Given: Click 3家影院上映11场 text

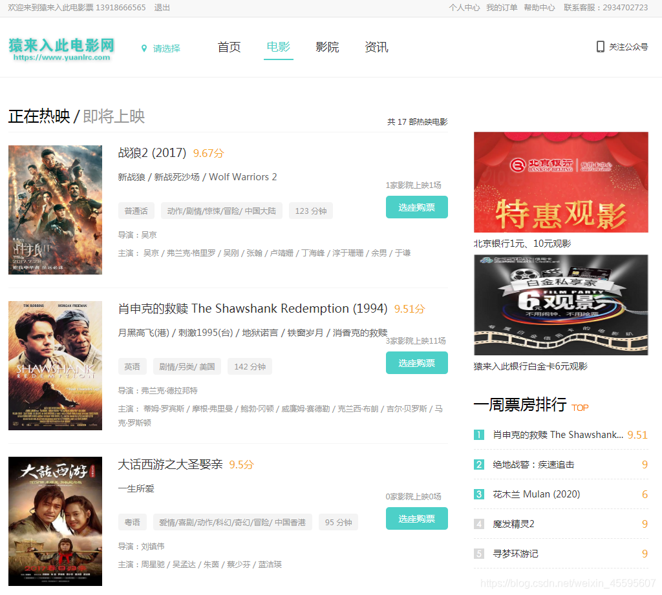Looking at the screenshot, I should point(416,341).
